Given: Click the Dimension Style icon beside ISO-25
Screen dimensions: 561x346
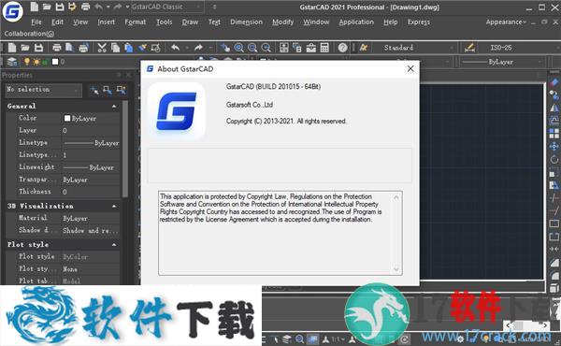Looking at the screenshot, I should tap(469, 48).
